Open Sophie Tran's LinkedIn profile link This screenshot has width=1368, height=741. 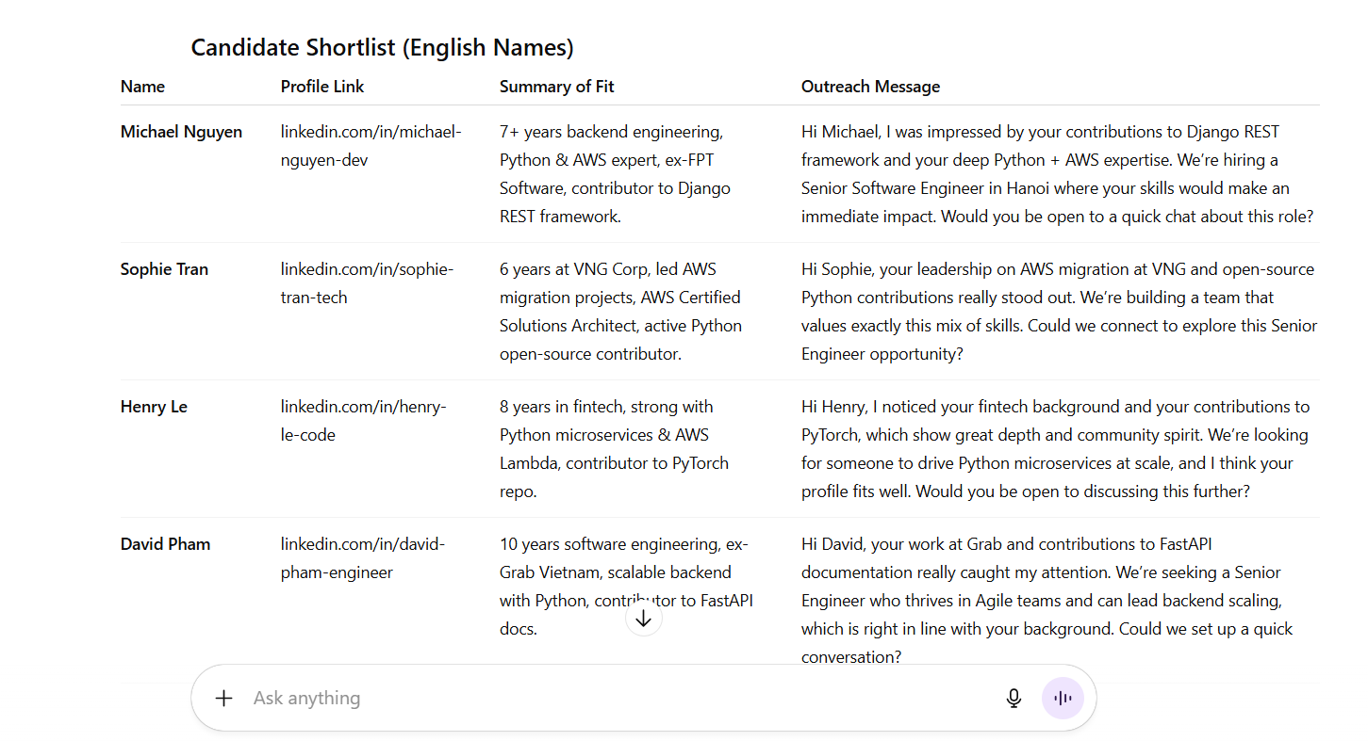pos(367,283)
